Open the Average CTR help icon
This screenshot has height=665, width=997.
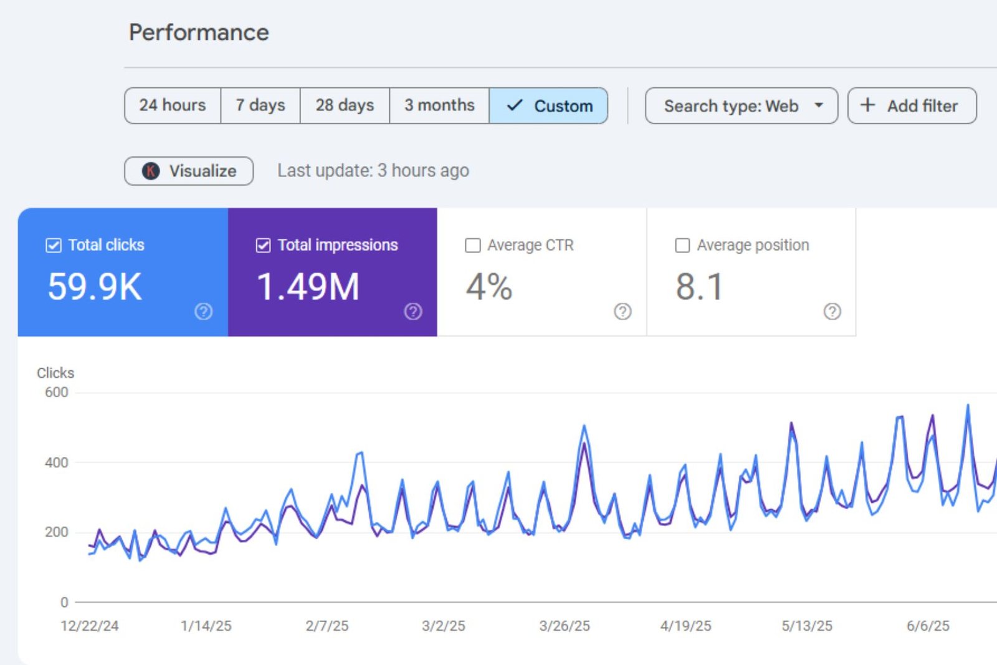622,311
